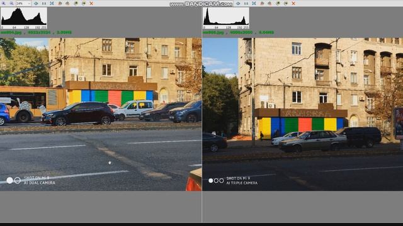Rotate the left image clockwise
Viewport: 403px width, 226px height.
click(67, 3)
